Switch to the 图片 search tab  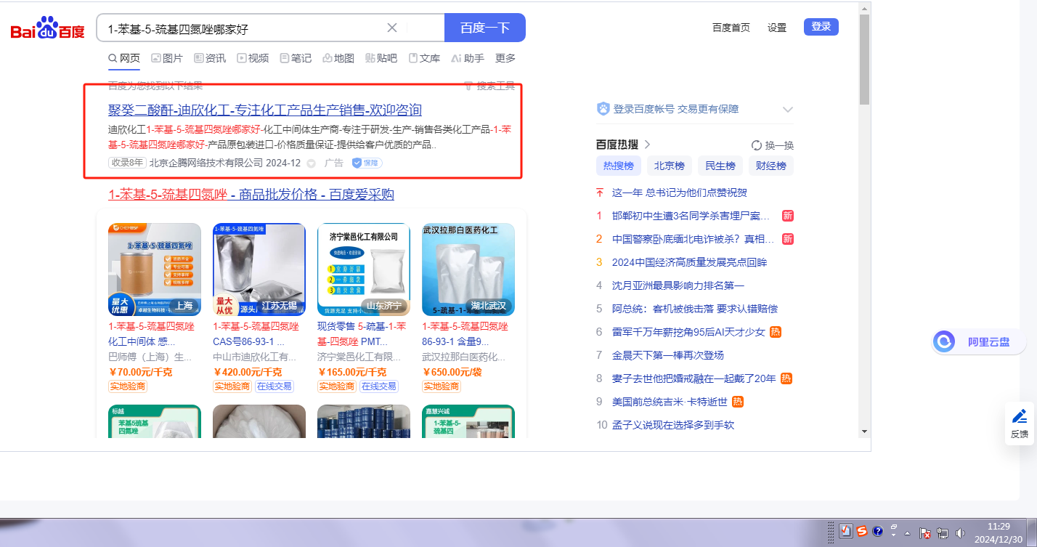167,58
